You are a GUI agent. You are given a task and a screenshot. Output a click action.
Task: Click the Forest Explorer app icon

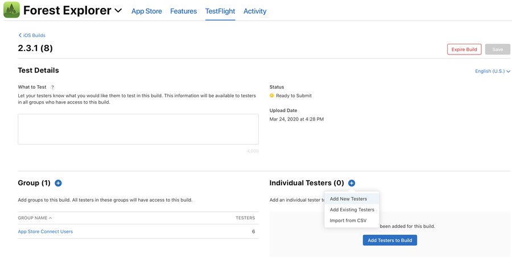(12, 10)
